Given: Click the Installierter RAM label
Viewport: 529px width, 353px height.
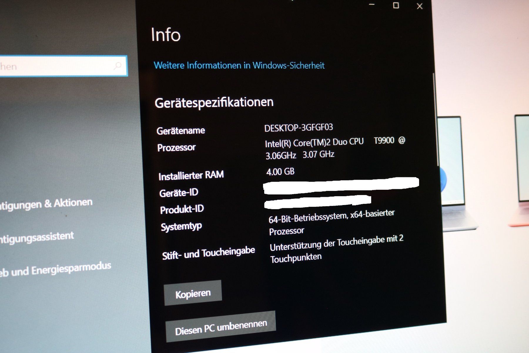Looking at the screenshot, I should 191,175.
